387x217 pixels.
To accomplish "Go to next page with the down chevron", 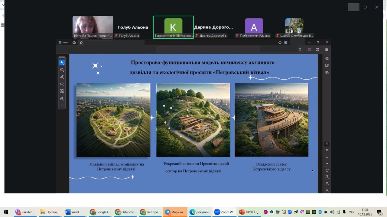I will 327,164.
